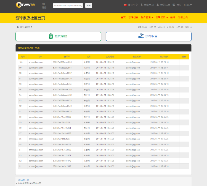Image resolution: width=207 pixels, height=186 pixels.
Task: Select coin code 570b7b5059edc2568
Action: [x=62, y=68]
